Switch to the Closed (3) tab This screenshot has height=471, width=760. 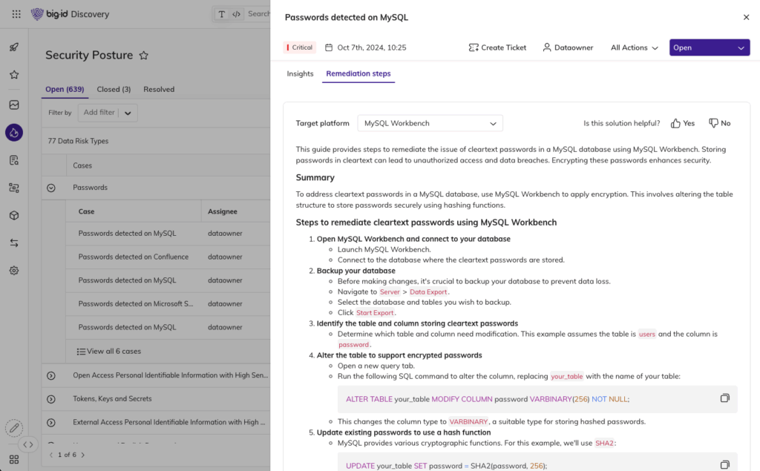tap(114, 89)
